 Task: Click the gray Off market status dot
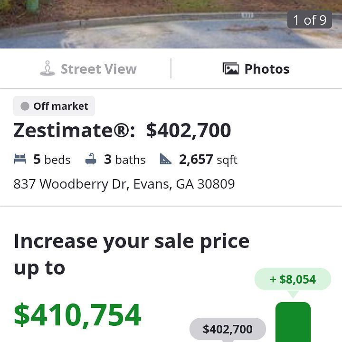25,106
